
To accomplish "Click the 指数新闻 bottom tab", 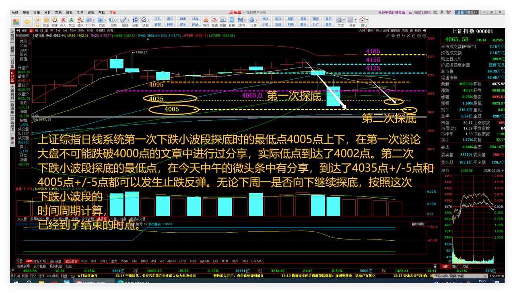I will [x=23, y=266].
